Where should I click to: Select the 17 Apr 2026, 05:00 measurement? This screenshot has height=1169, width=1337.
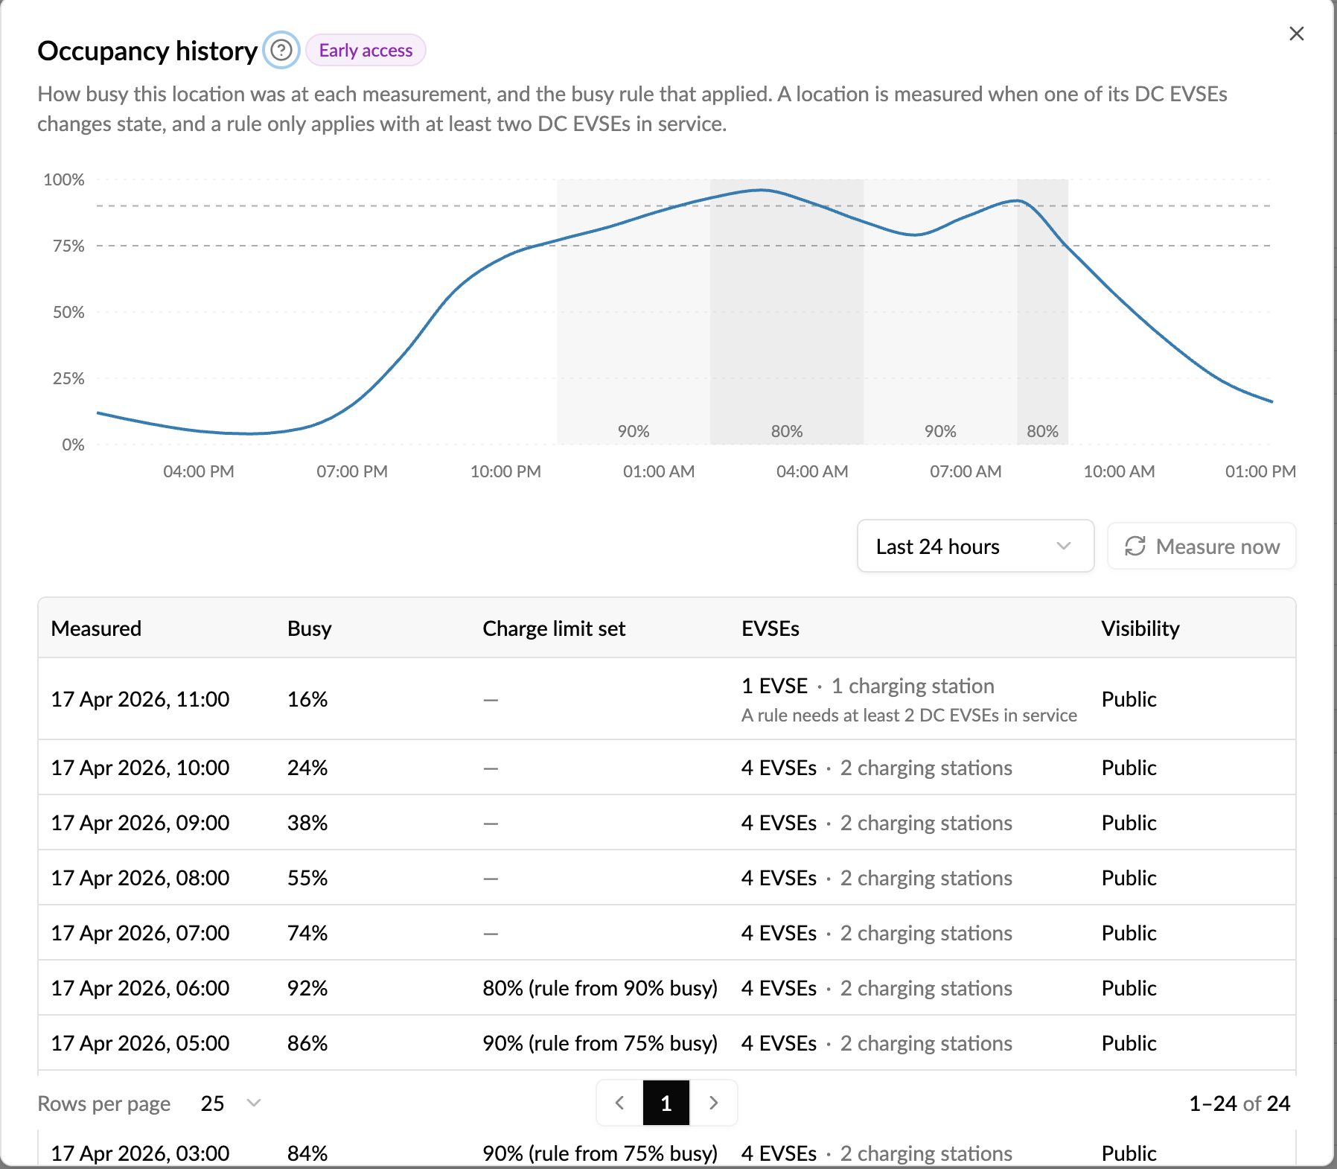tap(667, 1043)
